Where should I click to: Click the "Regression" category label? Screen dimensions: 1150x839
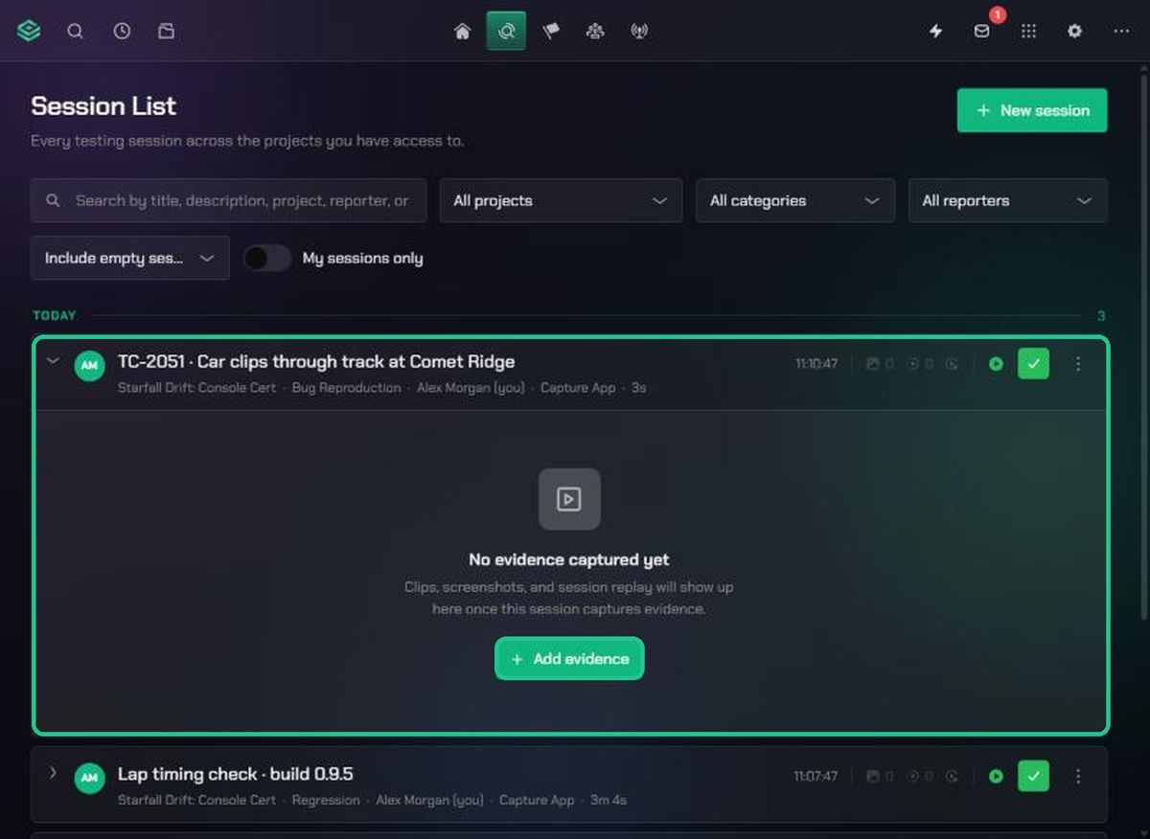326,800
